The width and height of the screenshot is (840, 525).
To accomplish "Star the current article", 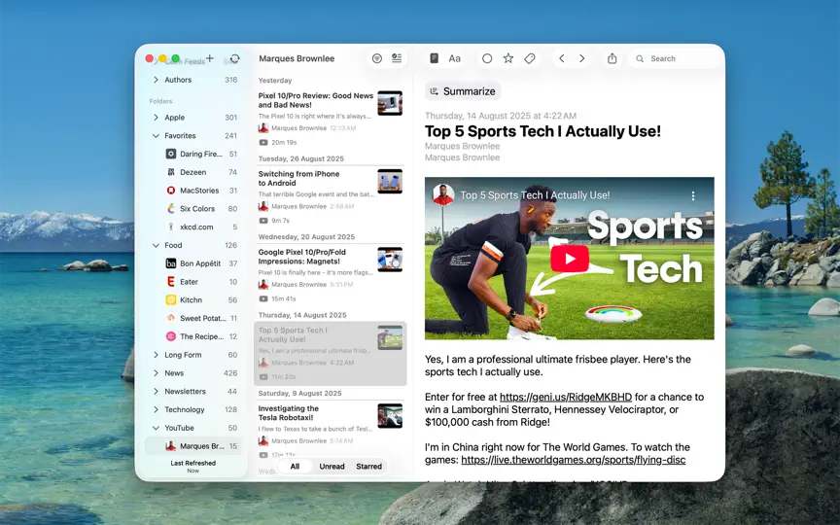I will click(x=507, y=58).
